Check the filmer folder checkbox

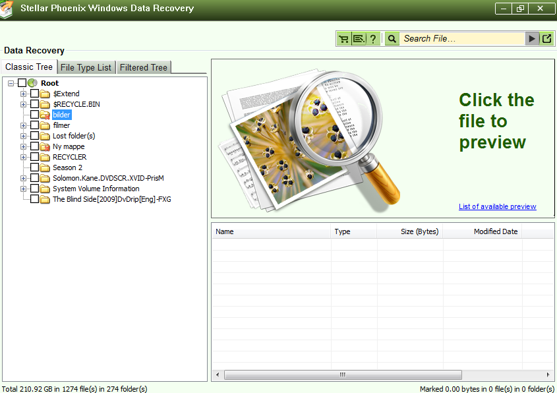34,125
